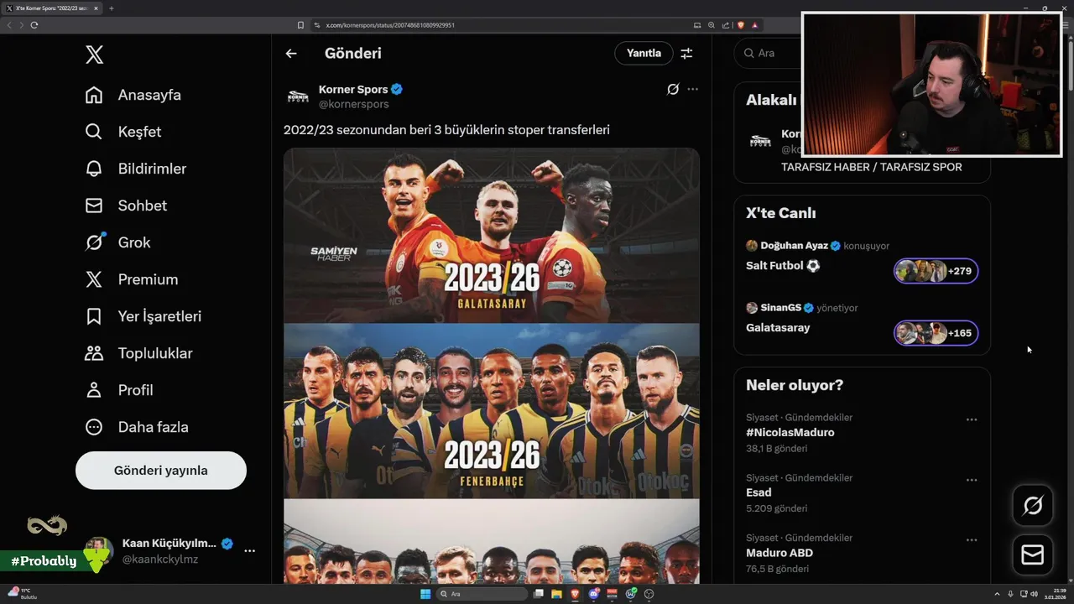Image resolution: width=1074 pixels, height=604 pixels.
Task: Open reply filter settings icon beside Yanıtla
Action: point(686,53)
